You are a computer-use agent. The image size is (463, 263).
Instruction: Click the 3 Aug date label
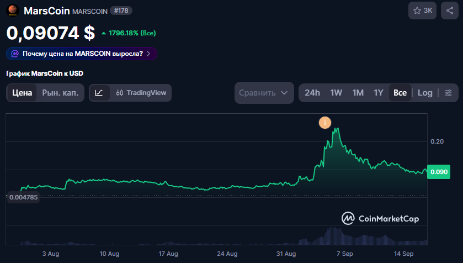50,254
